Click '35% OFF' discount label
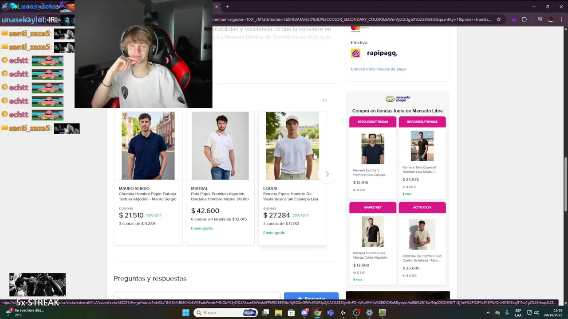 click(x=300, y=215)
